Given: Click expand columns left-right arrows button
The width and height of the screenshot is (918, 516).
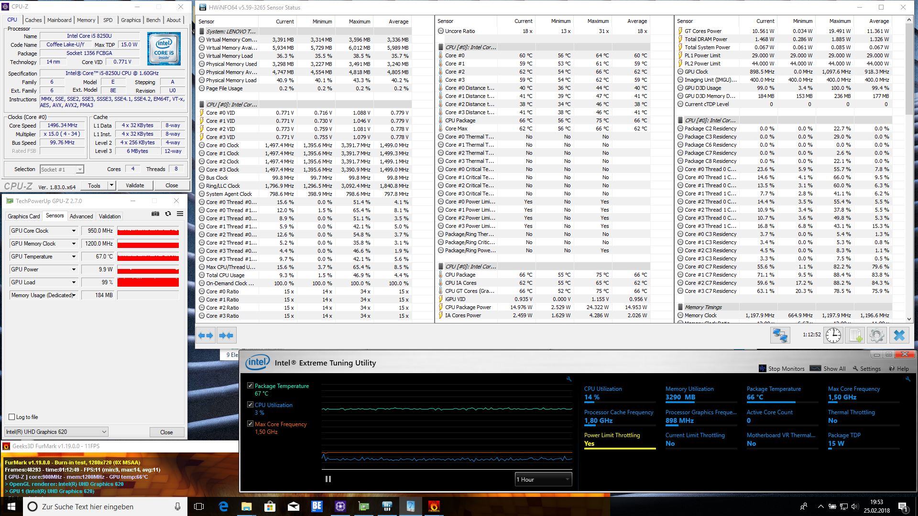Looking at the screenshot, I should 206,335.
